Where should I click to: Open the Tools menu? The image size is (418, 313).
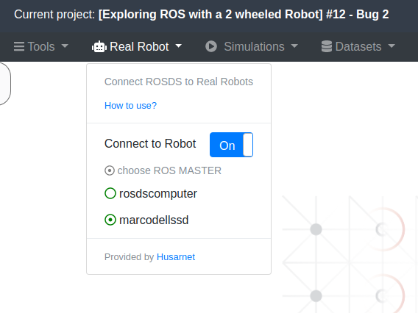click(x=41, y=46)
